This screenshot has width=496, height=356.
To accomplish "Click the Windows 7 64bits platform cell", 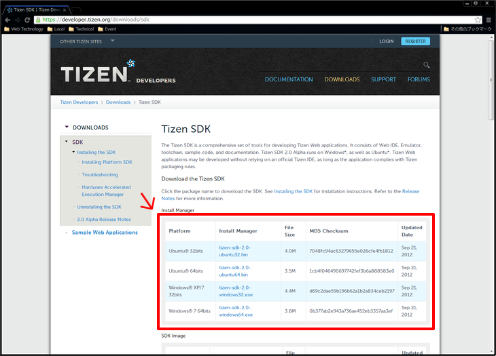I will click(x=190, y=311).
